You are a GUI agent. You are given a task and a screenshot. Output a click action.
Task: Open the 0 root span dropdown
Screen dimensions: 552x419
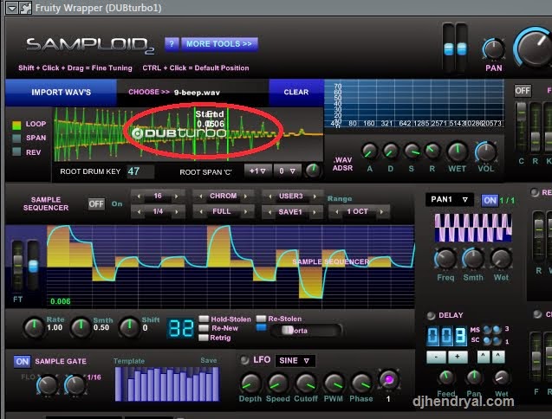pyautogui.click(x=288, y=171)
